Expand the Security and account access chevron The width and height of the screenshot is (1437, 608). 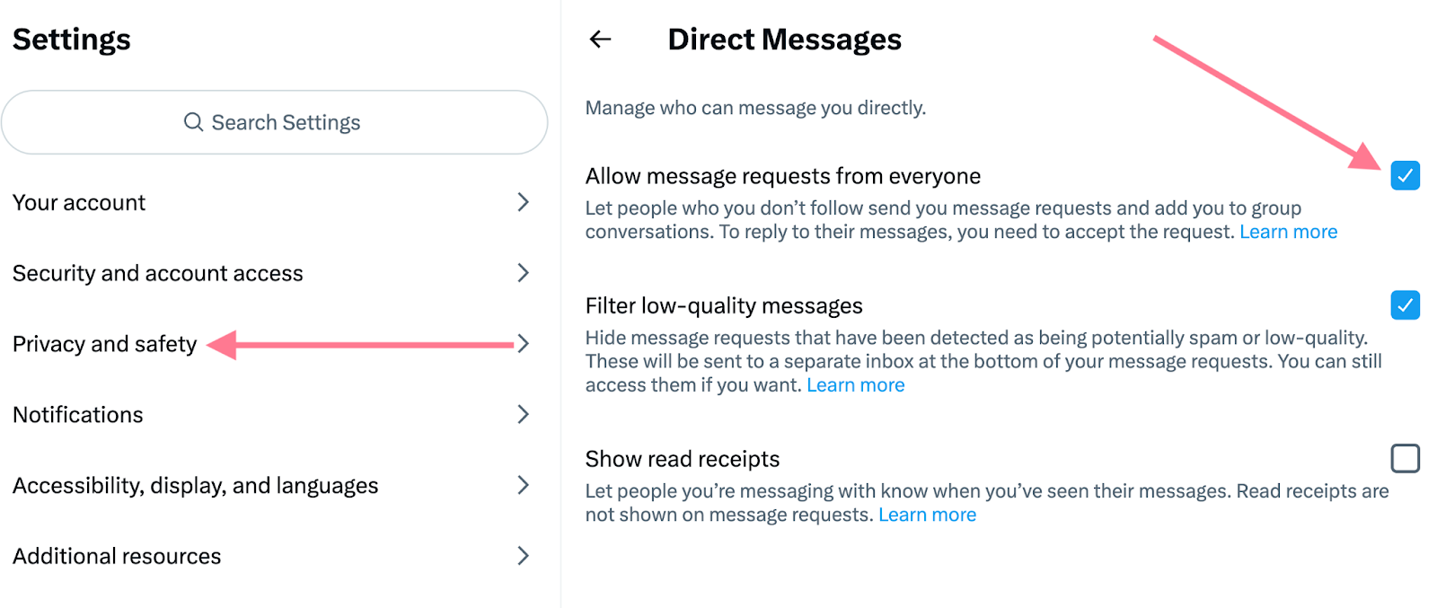(x=524, y=273)
